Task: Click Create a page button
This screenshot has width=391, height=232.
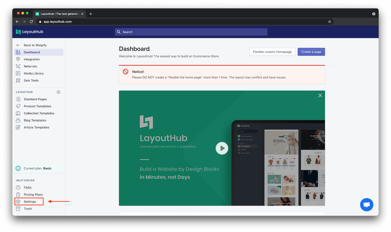Action: point(311,52)
